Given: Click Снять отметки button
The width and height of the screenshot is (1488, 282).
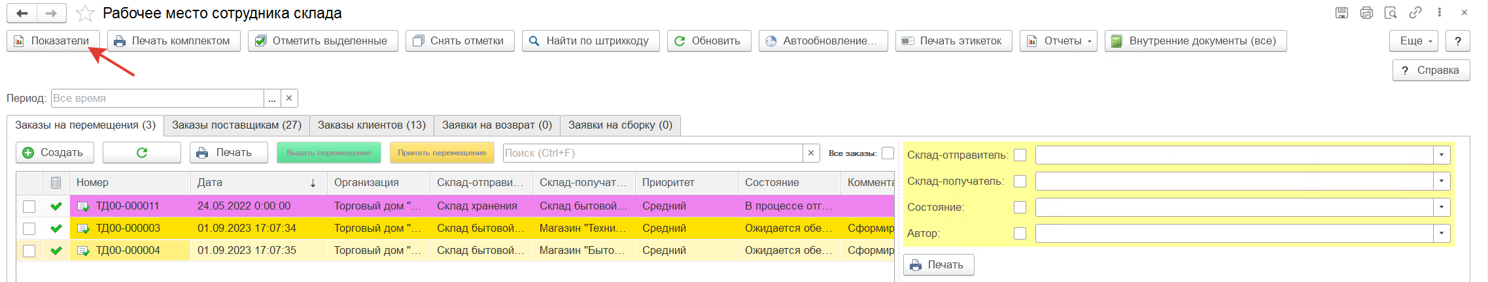Looking at the screenshot, I should pos(460,40).
